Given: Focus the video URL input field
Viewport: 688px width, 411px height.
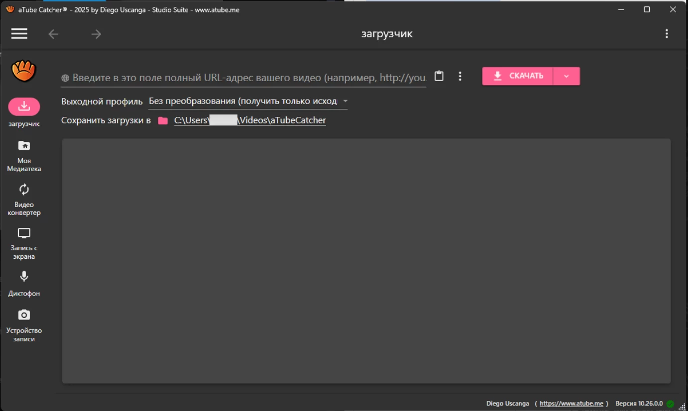Looking at the screenshot, I should click(243, 78).
